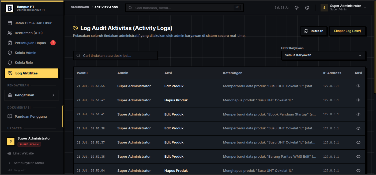Open Panduan Pengguna documentation
Viewport: 376px width, 175px height.
[32, 117]
